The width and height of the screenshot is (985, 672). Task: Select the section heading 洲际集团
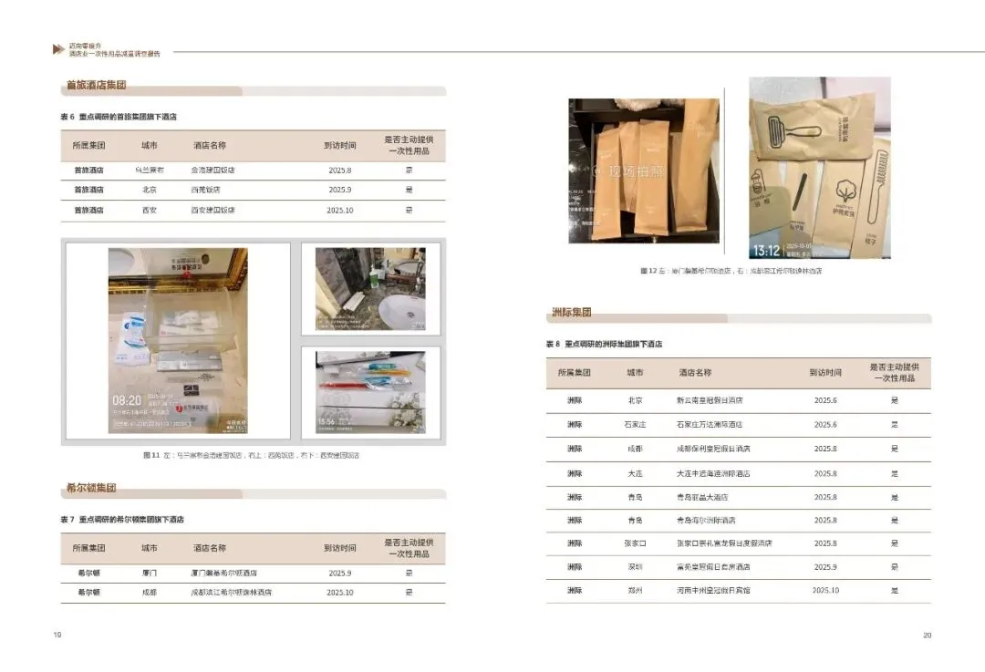pyautogui.click(x=571, y=312)
